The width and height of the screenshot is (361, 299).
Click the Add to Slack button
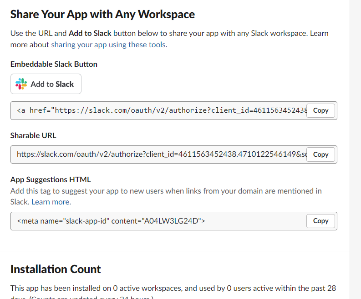click(46, 84)
